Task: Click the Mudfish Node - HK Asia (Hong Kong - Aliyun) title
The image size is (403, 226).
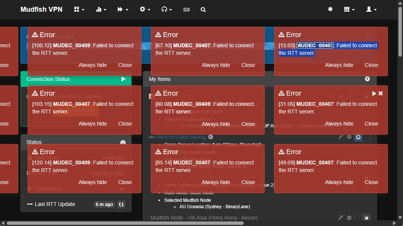Action: pos(204,218)
